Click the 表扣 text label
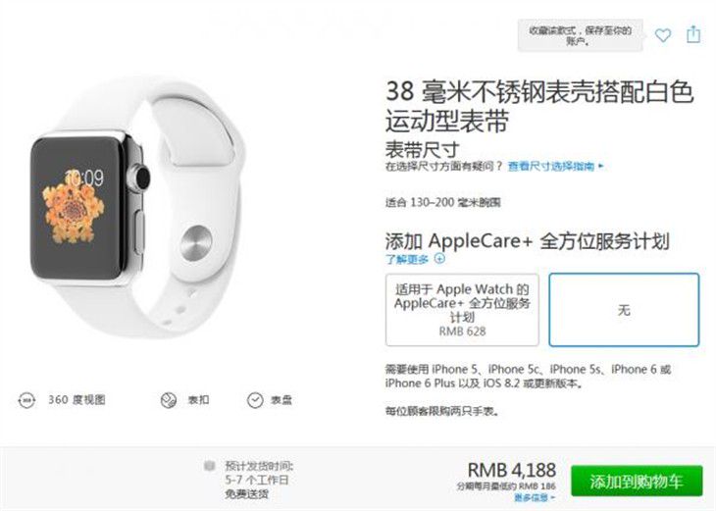Image resolution: width=716 pixels, height=511 pixels. click(198, 400)
